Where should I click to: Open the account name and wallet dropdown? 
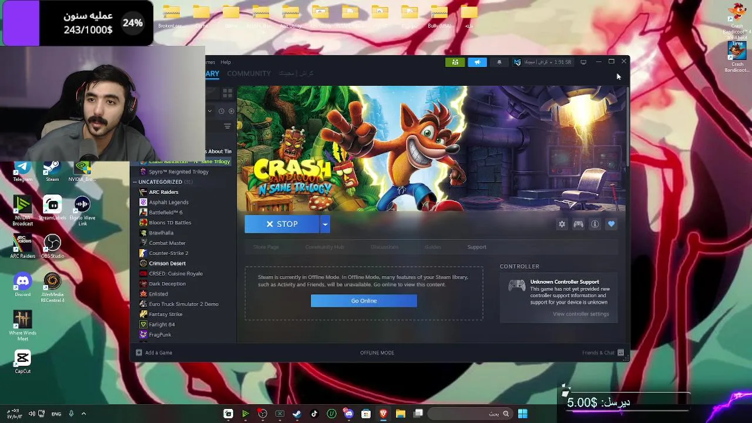[x=542, y=62]
